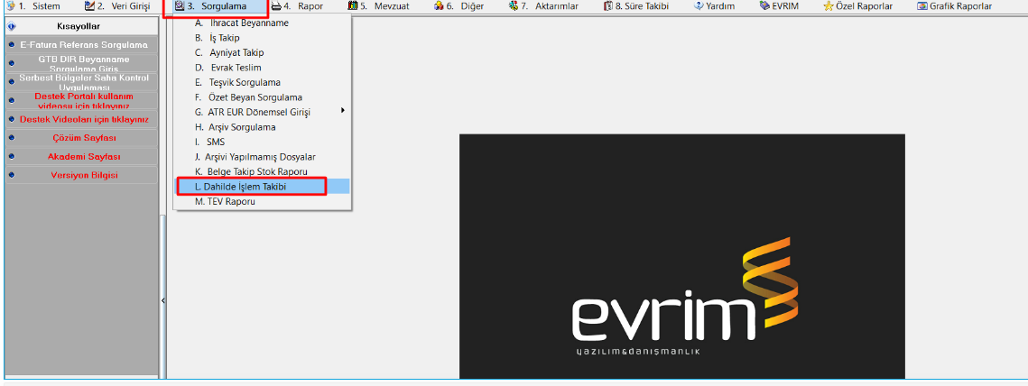The image size is (1028, 386).
Task: Open G. ATR EUR Dönemsel Girişi entry
Action: (x=263, y=112)
